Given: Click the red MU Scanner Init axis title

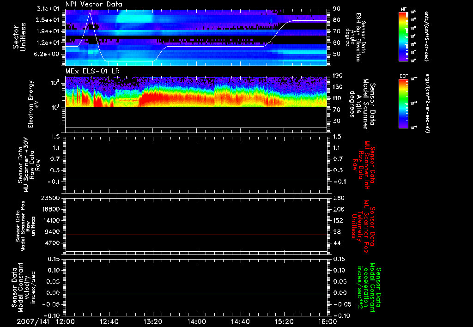Looking at the screenshot, I should 364,166.
